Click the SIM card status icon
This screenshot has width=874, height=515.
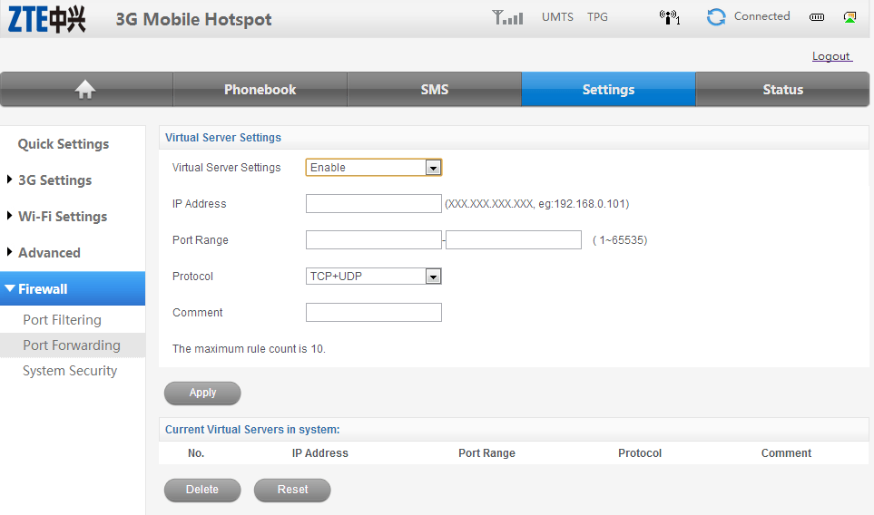pyautogui.click(x=849, y=17)
